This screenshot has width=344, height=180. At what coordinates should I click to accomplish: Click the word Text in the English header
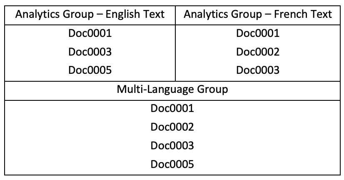(x=153, y=14)
